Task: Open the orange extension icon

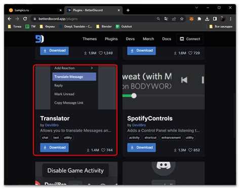Action: [x=191, y=19]
